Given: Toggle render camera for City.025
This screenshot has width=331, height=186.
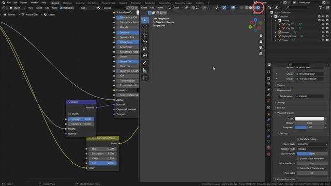Looking at the screenshot, I should pyautogui.click(x=327, y=24).
